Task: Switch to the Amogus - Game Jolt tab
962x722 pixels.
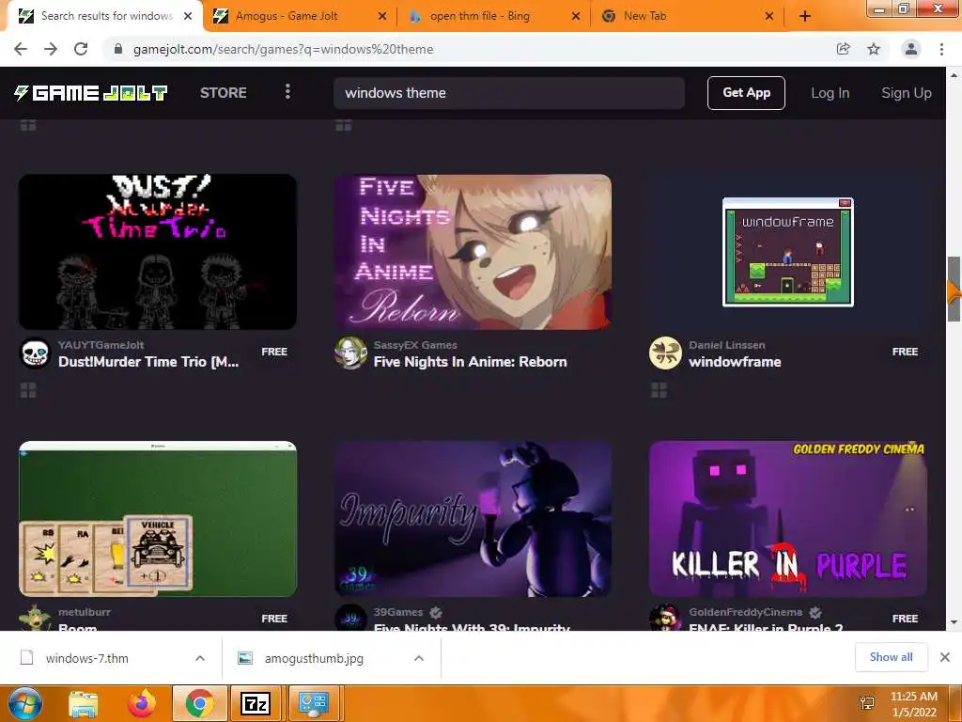Action: [299, 16]
